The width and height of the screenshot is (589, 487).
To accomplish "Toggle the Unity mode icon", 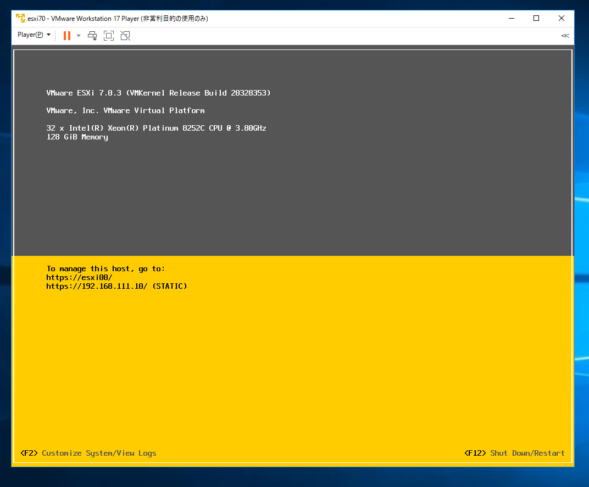I will coord(125,36).
